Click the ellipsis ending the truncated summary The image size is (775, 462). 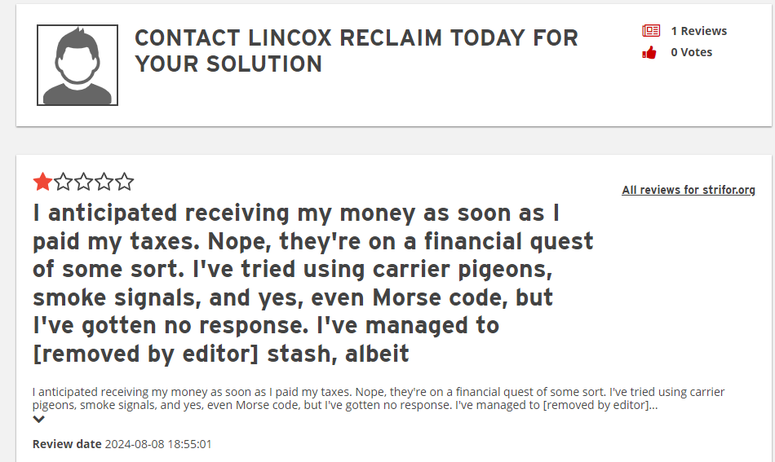653,406
